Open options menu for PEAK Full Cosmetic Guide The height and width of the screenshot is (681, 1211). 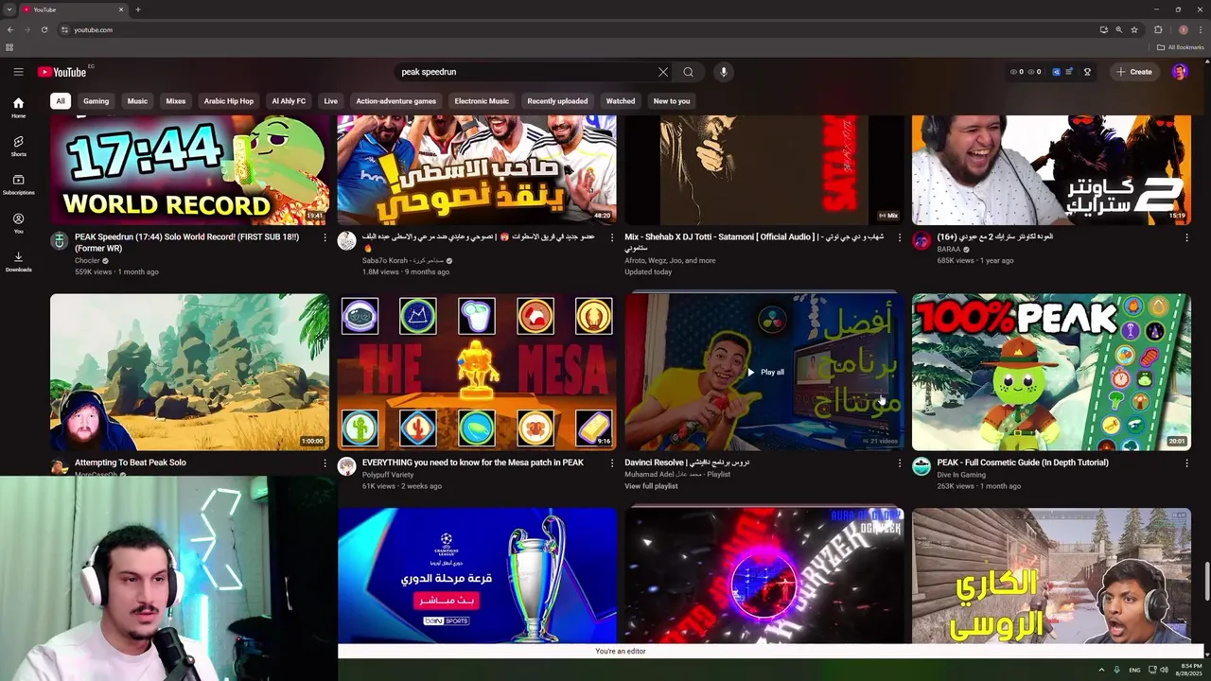(1186, 463)
